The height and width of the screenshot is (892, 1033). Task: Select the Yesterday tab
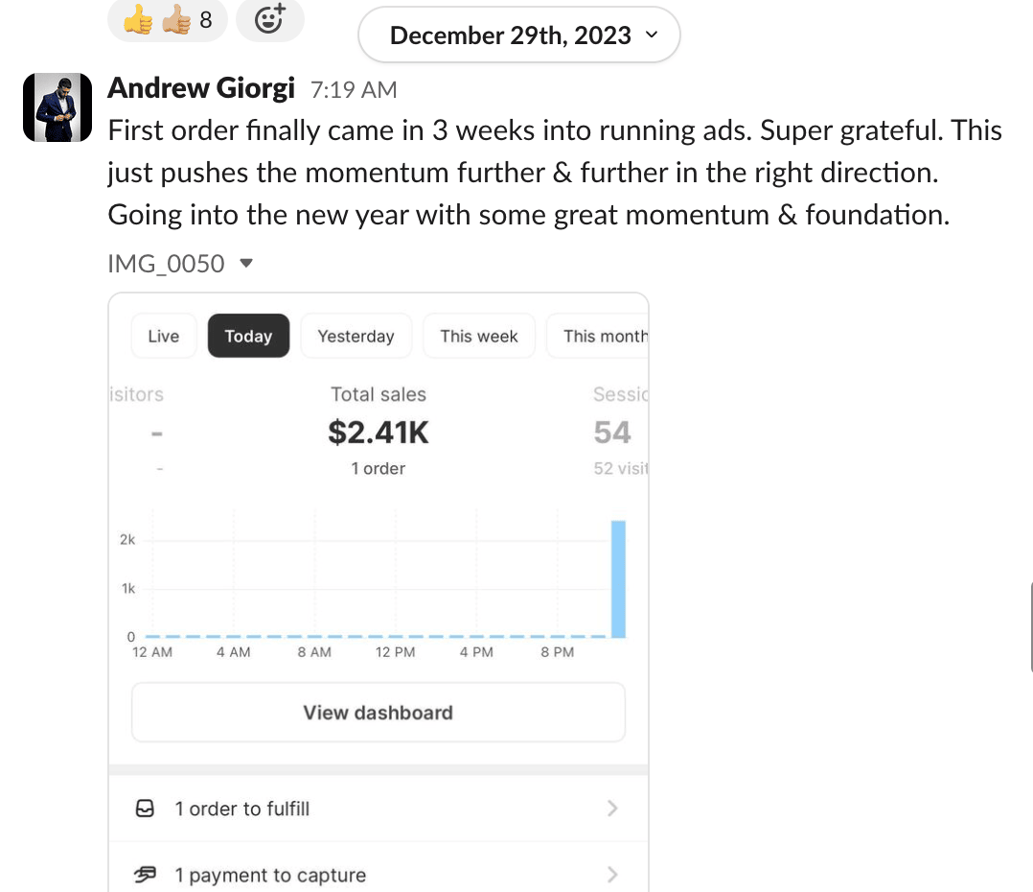(x=356, y=336)
